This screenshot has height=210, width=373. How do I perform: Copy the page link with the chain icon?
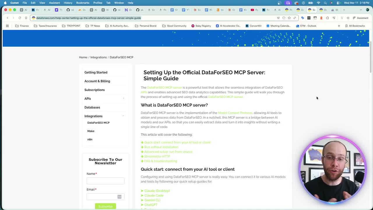pyautogui.click(x=295, y=18)
